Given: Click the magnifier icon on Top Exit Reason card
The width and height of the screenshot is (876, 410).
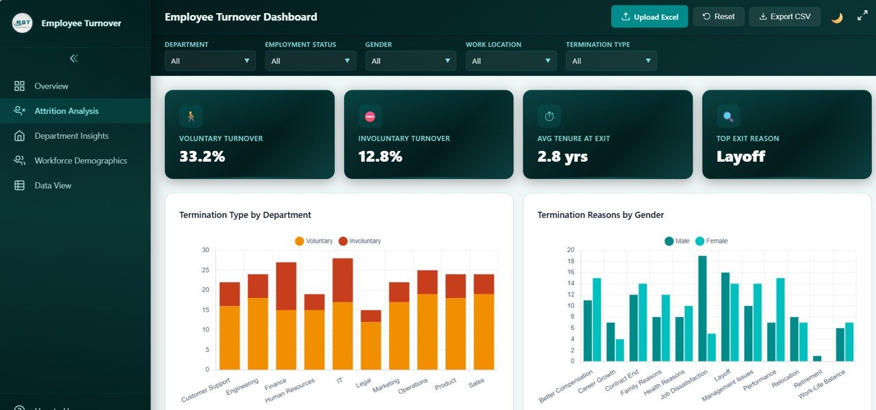Looking at the screenshot, I should (x=727, y=116).
